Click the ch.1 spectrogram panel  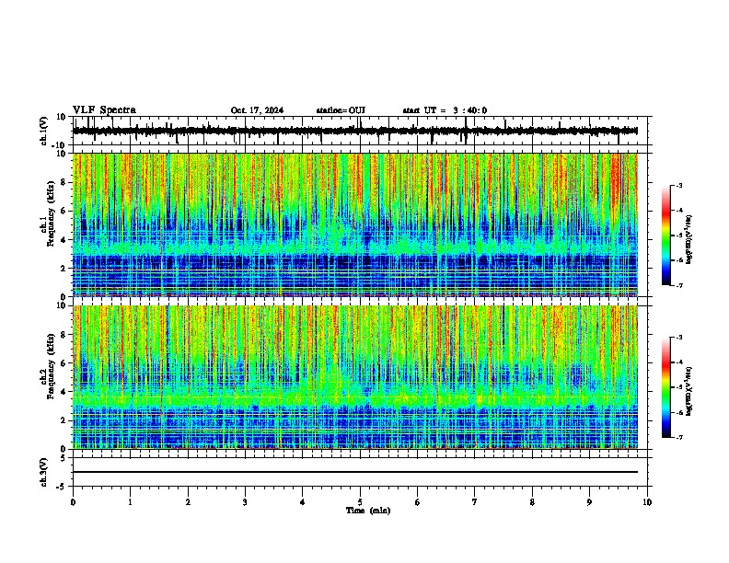click(355, 224)
